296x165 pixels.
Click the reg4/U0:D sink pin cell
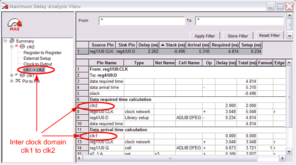126,51
